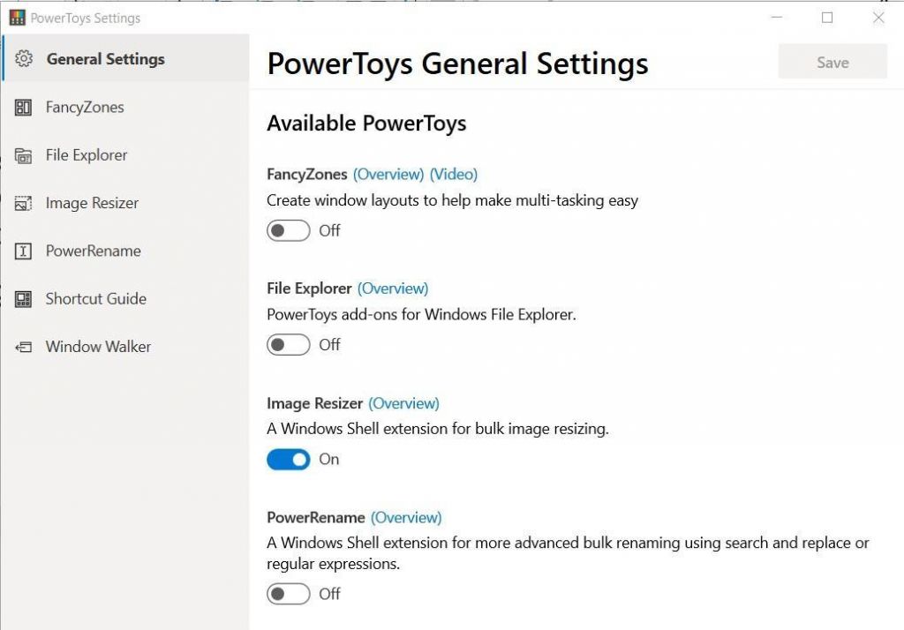
Task: Click the PowerRename icon in the sidebar
Action: tap(25, 251)
